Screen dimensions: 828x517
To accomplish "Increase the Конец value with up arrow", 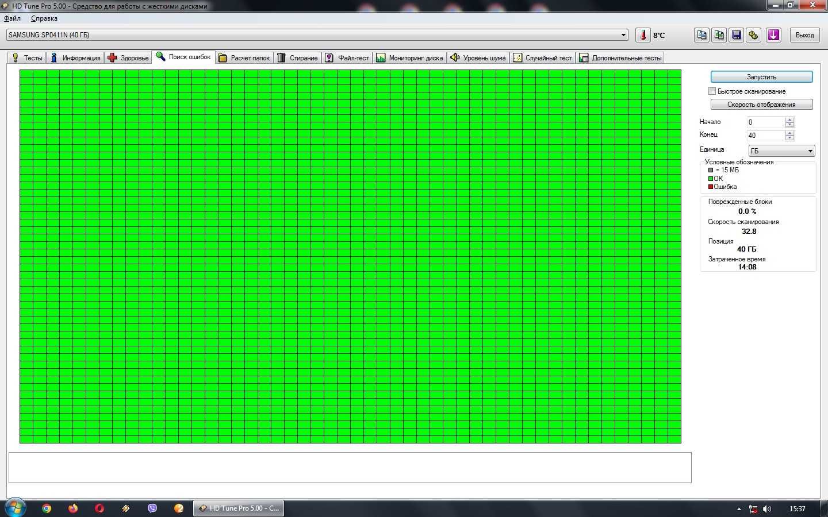I will 789,133.
